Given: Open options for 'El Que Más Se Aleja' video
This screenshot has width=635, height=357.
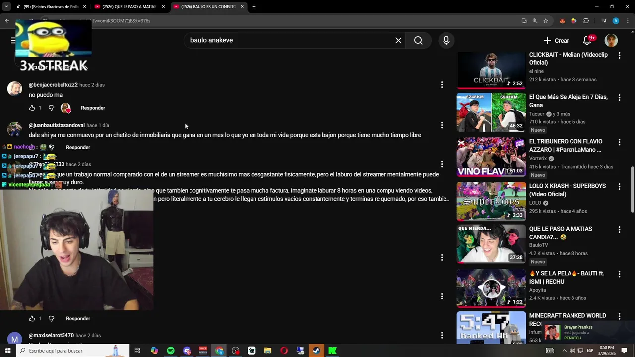Looking at the screenshot, I should [x=619, y=98].
